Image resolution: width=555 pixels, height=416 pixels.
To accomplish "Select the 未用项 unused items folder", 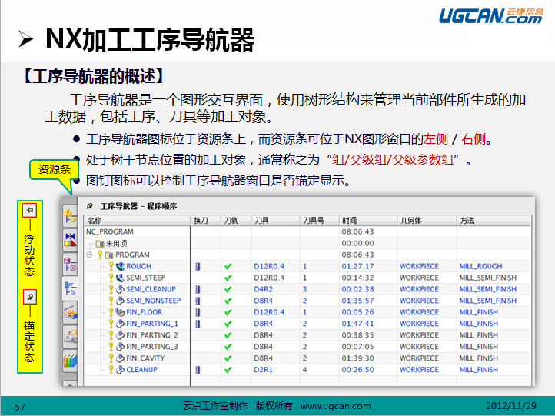I will click(x=116, y=243).
